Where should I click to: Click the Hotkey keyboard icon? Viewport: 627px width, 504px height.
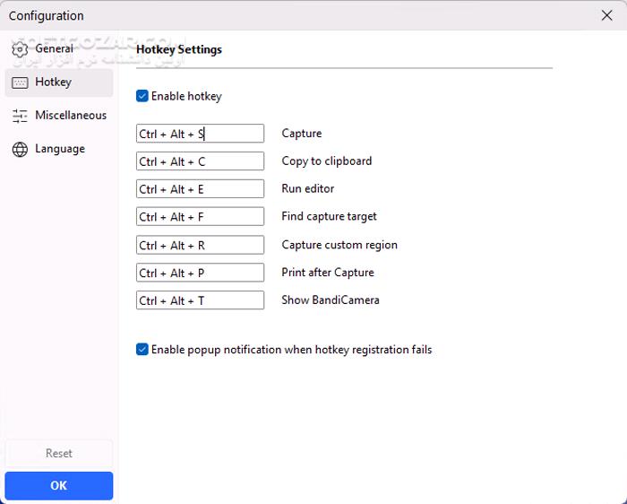coord(20,83)
